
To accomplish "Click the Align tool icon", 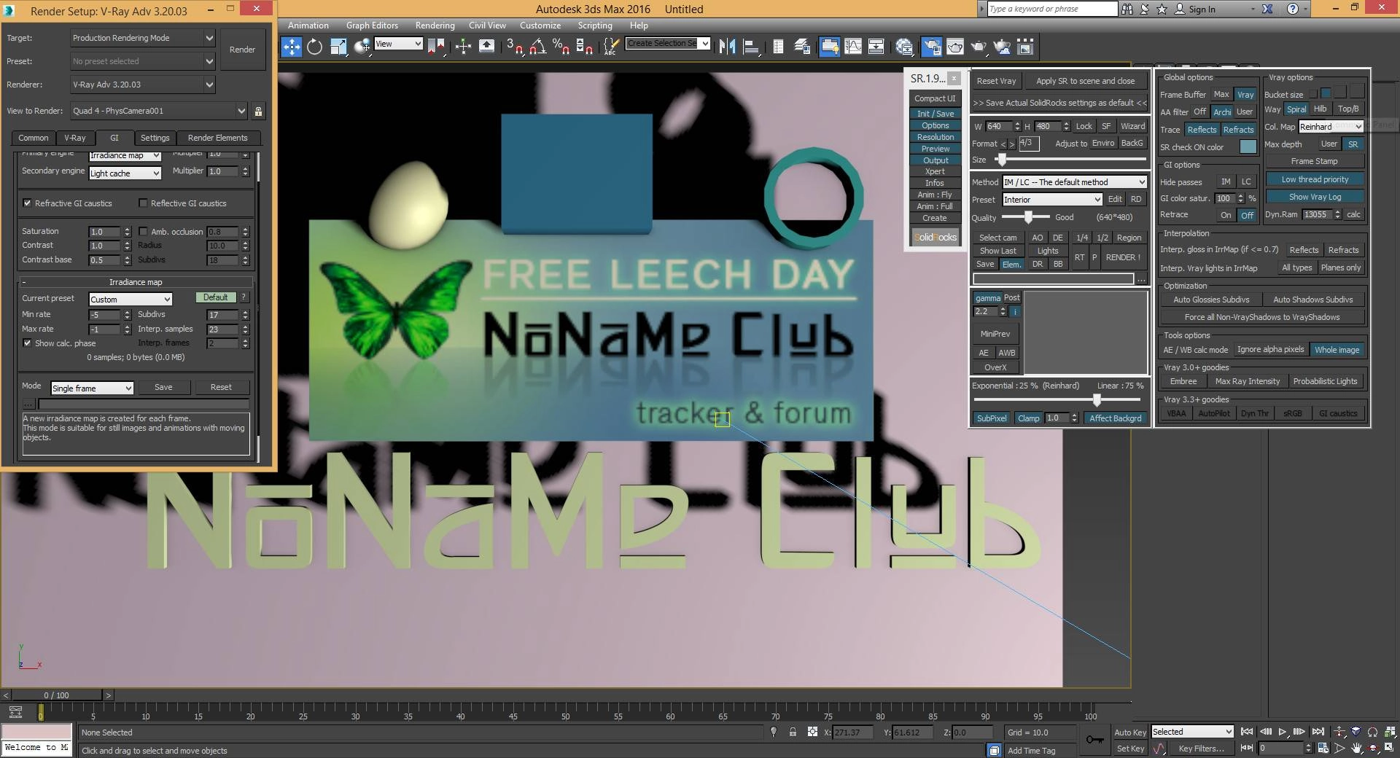I will click(x=750, y=47).
